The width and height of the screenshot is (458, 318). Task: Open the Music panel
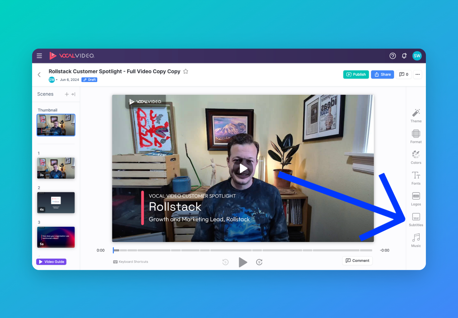pos(416,240)
